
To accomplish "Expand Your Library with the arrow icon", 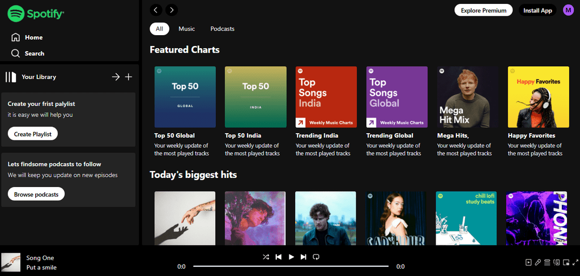I will click(116, 77).
